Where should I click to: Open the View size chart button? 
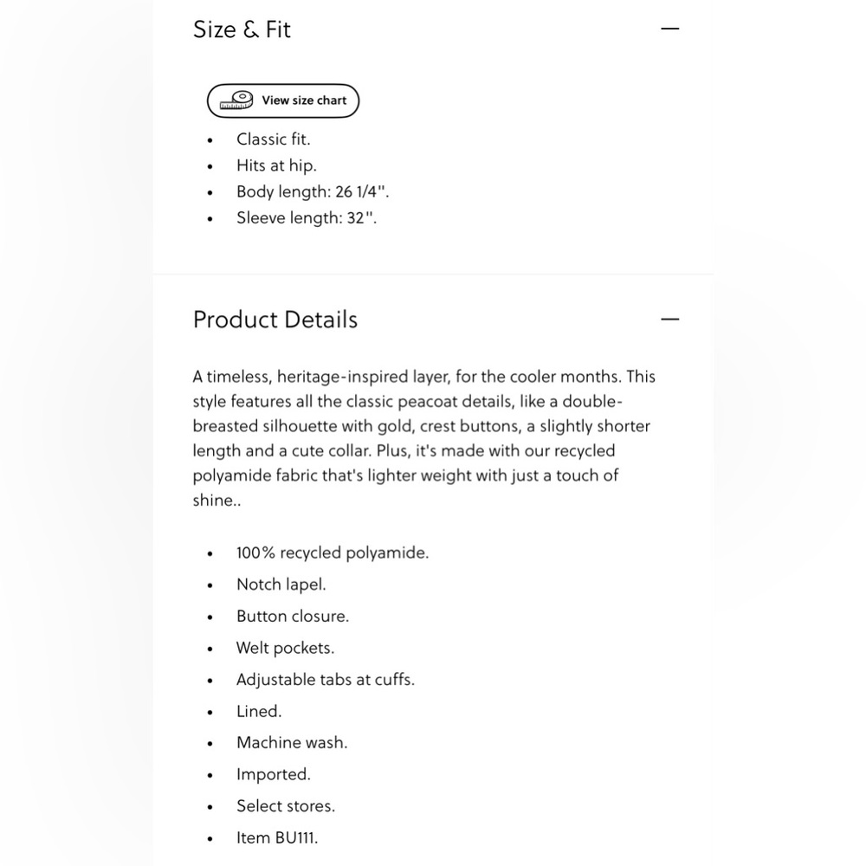coord(283,100)
